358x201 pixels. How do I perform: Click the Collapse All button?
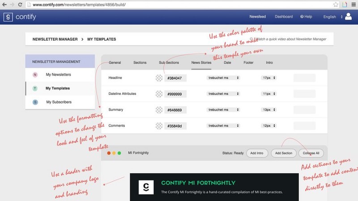311,153
